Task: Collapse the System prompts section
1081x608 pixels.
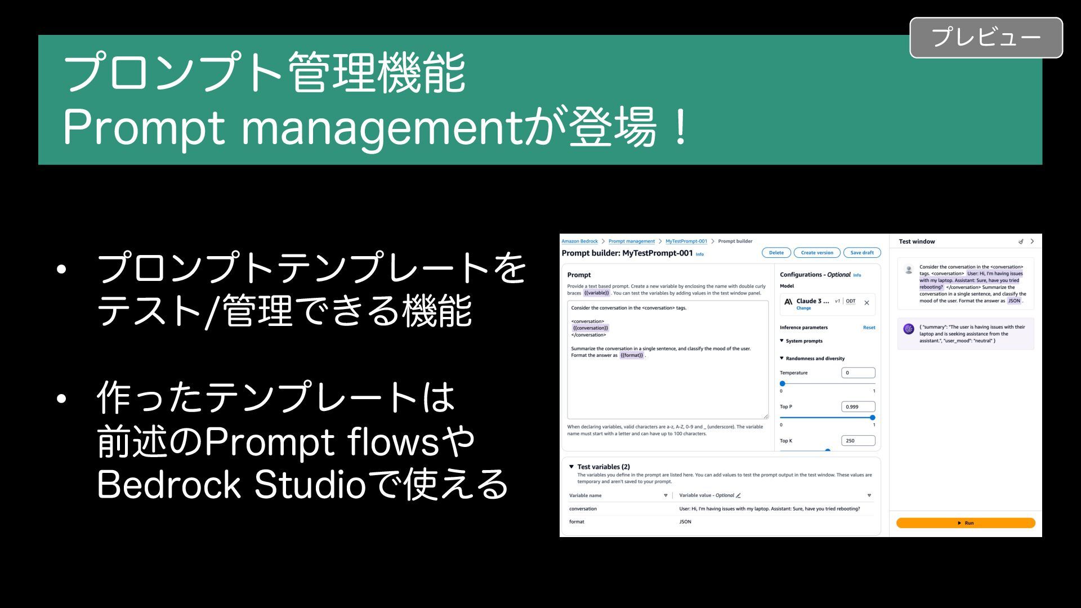Action: click(781, 341)
